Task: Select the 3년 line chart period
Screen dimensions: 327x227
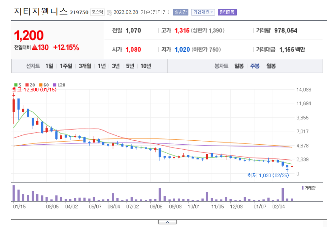Action: (116, 66)
